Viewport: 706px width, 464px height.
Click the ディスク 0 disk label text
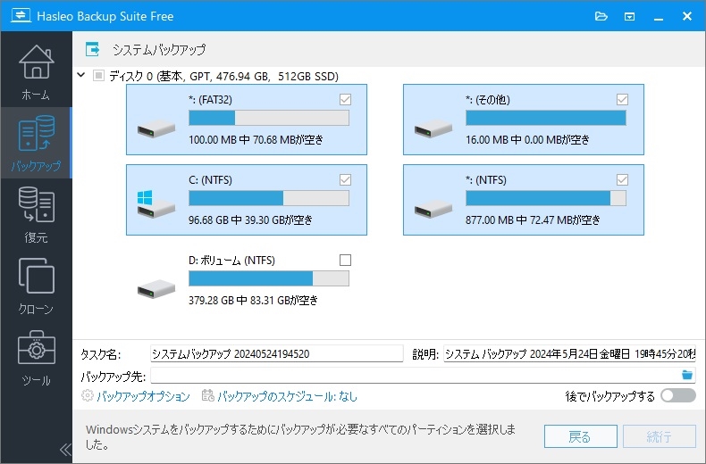223,76
